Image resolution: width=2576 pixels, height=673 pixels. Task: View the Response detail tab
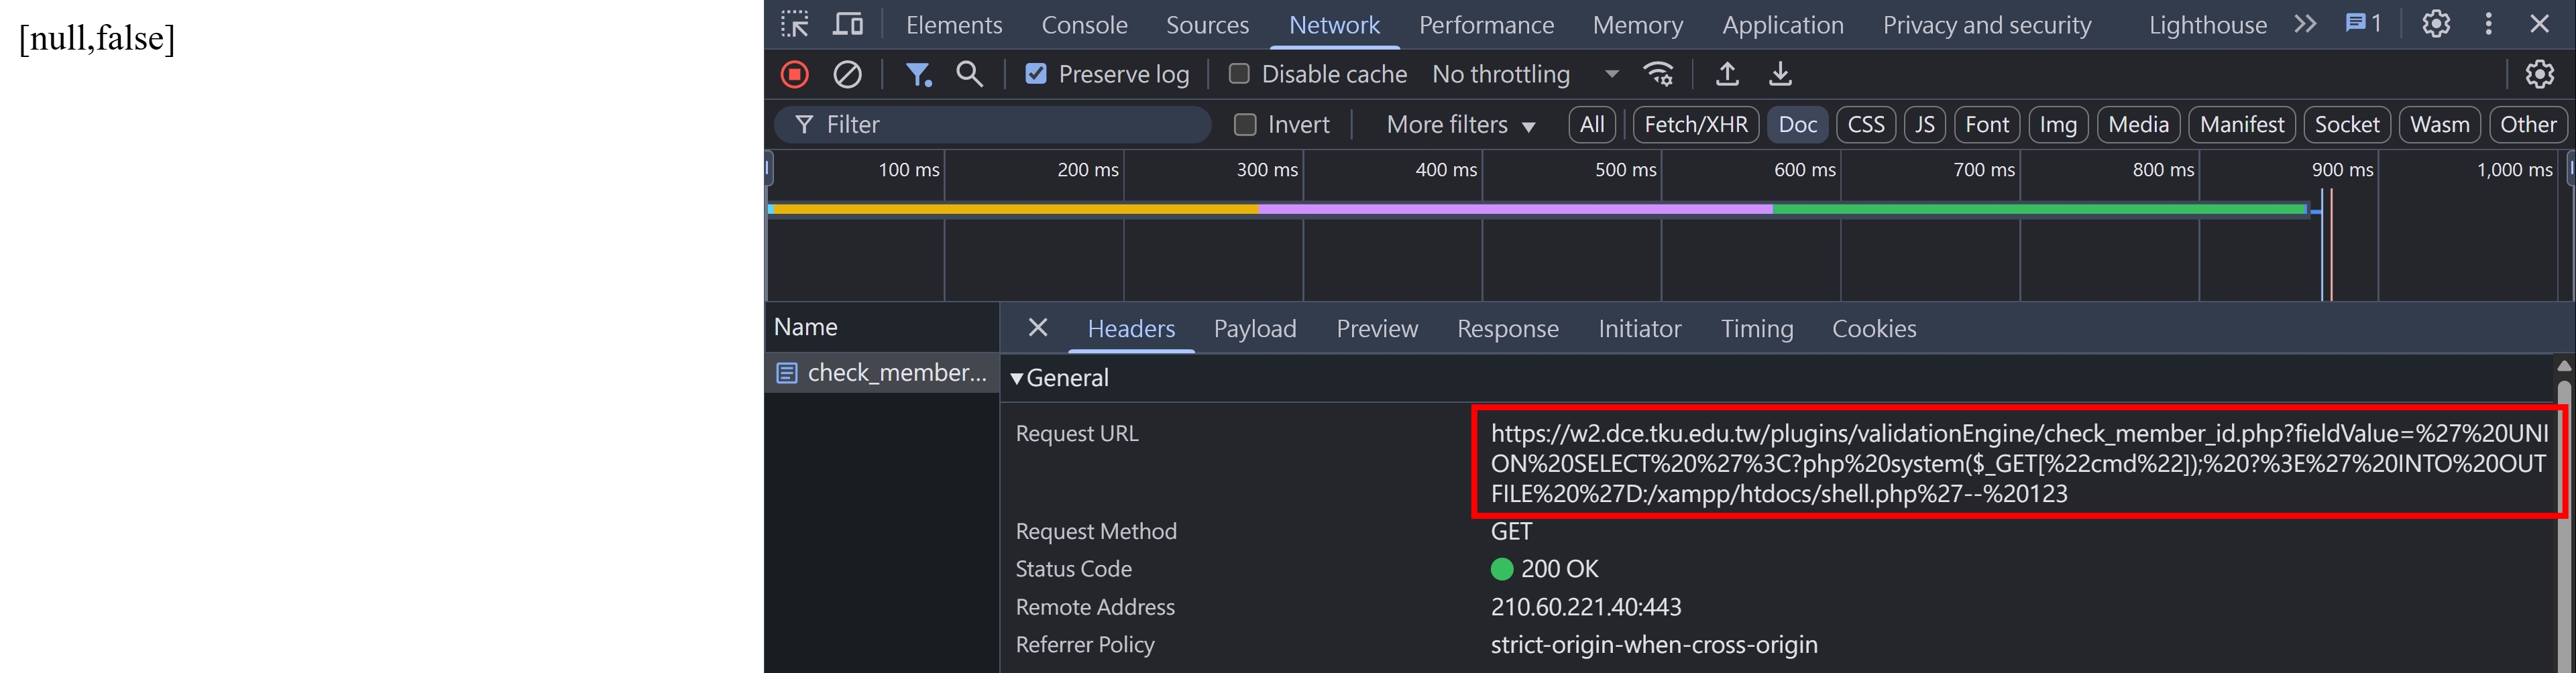point(1508,328)
